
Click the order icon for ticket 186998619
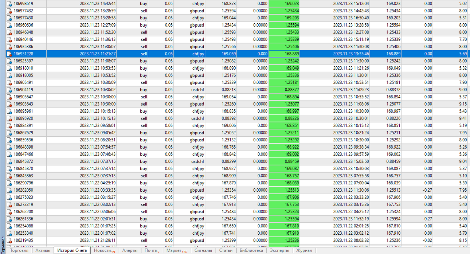pyautogui.click(x=9, y=4)
